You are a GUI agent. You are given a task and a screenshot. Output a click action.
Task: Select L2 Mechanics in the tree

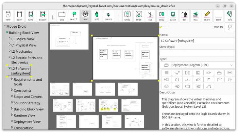tap(22, 51)
